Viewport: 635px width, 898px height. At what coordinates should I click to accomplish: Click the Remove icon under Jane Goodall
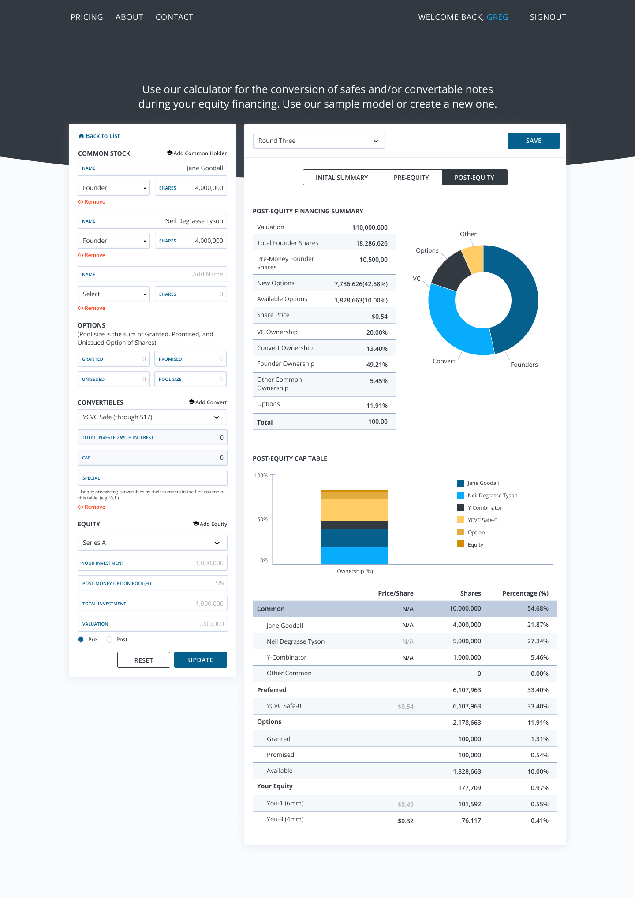pos(81,202)
